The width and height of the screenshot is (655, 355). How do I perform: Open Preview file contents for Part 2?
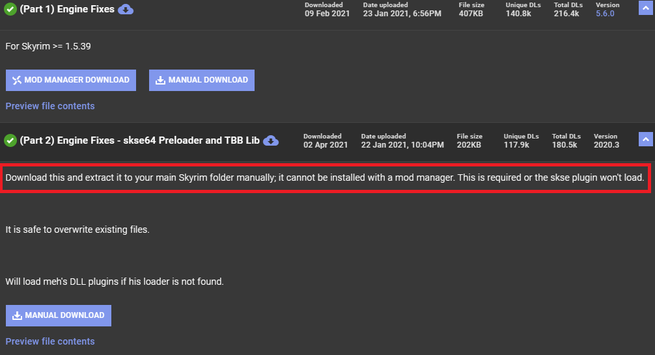click(50, 341)
